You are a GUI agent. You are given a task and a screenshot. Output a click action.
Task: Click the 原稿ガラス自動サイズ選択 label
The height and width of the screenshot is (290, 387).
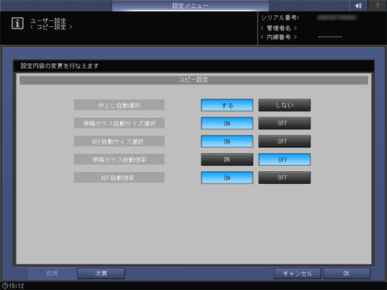click(x=119, y=123)
